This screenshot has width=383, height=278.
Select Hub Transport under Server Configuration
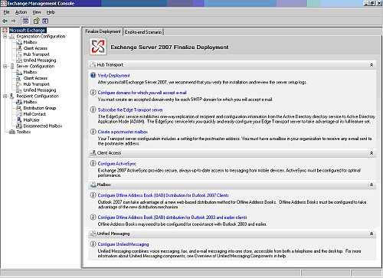(x=36, y=84)
